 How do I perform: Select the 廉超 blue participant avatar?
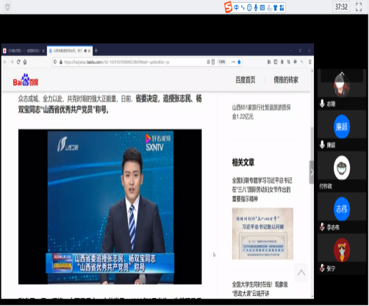coord(342,127)
